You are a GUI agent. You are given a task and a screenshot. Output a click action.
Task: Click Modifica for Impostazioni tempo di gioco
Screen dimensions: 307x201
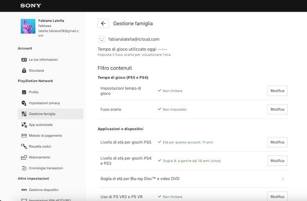[277, 91]
